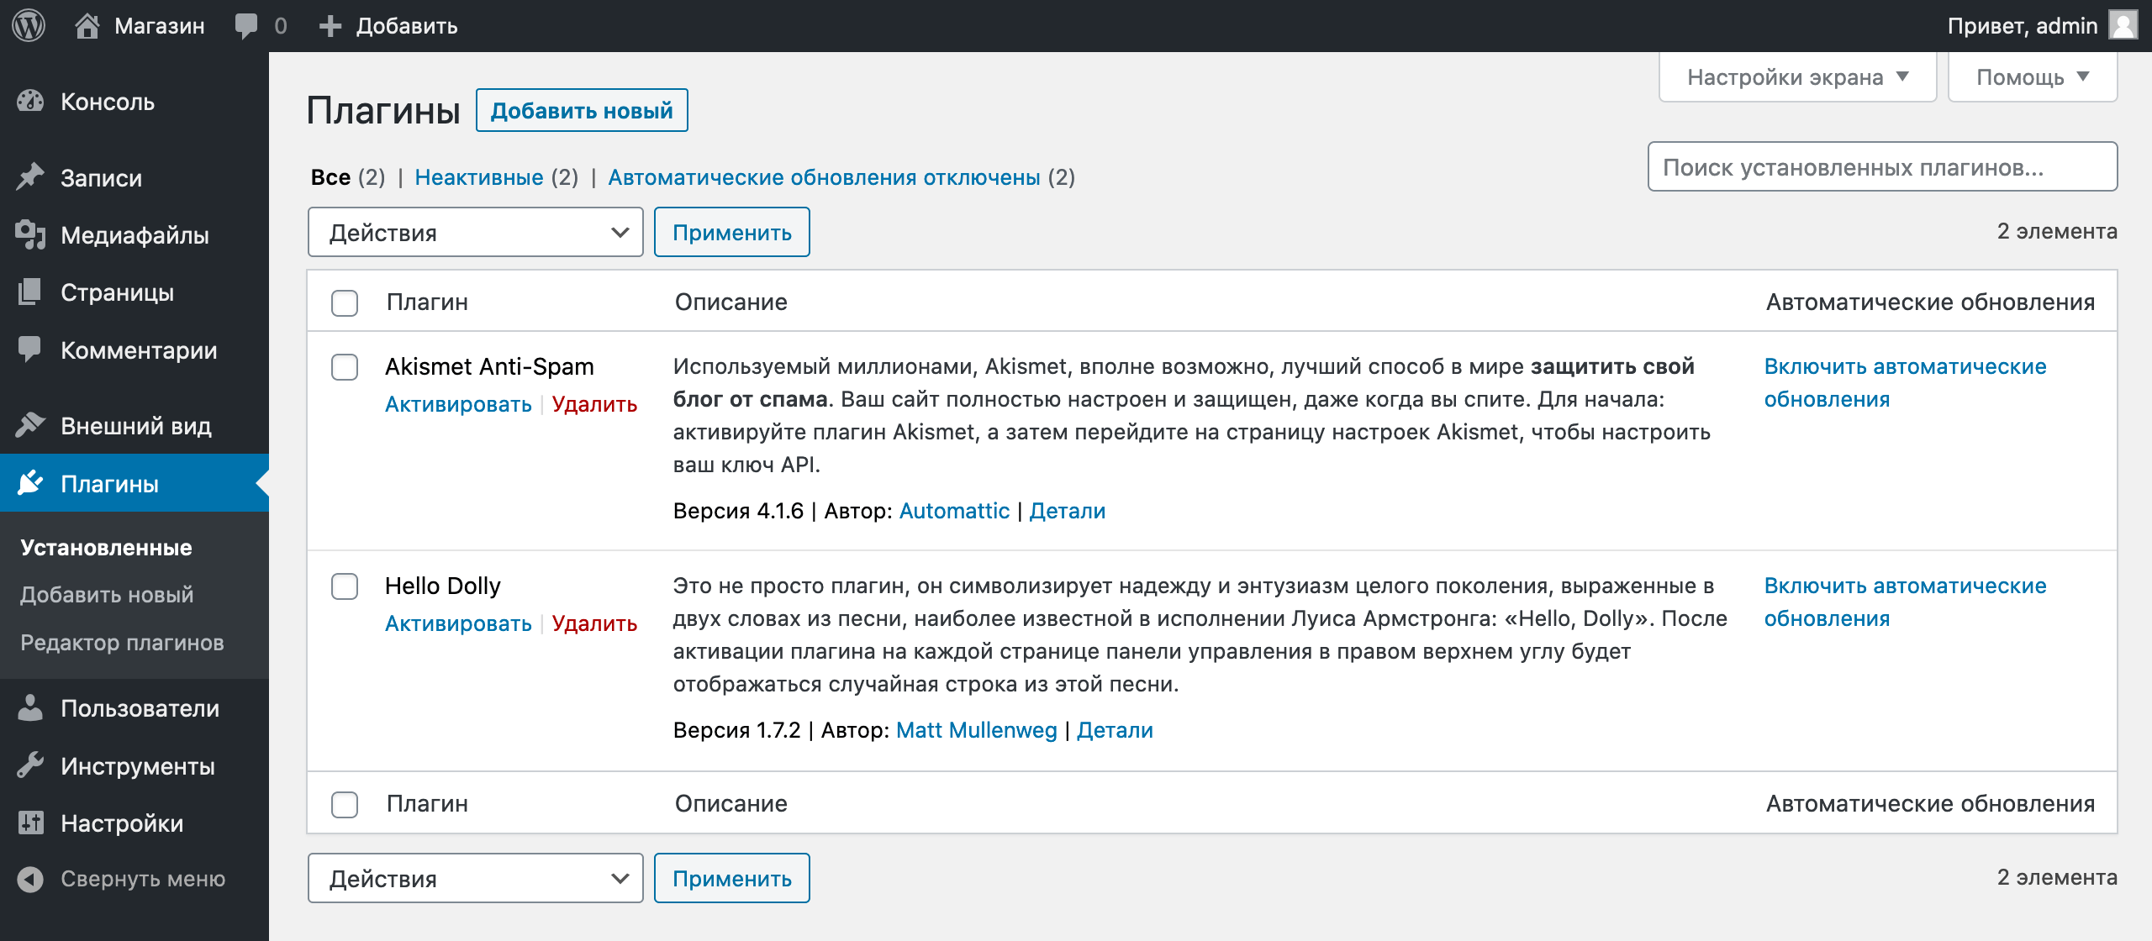Image resolution: width=2152 pixels, height=941 pixels.
Task: Expand the Настройки экрана panel
Action: pyautogui.click(x=1797, y=77)
